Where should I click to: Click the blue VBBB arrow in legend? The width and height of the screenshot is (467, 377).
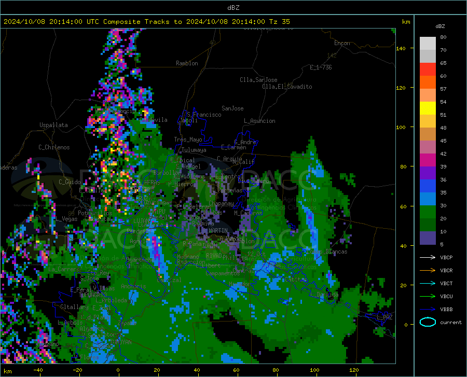tap(428, 310)
